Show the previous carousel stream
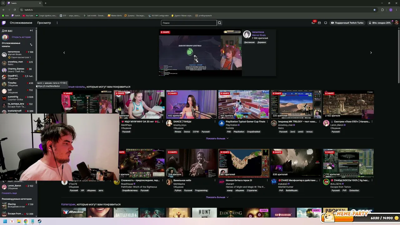This screenshot has height=225, width=400. coord(64,52)
